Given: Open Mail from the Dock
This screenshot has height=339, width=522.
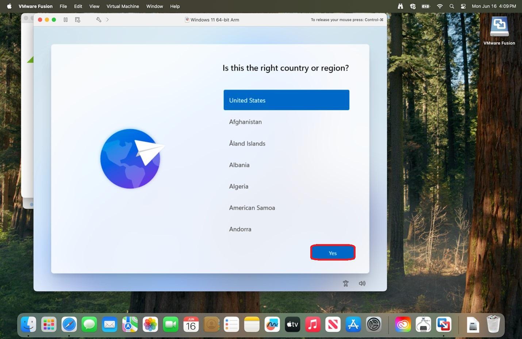Looking at the screenshot, I should (110, 324).
